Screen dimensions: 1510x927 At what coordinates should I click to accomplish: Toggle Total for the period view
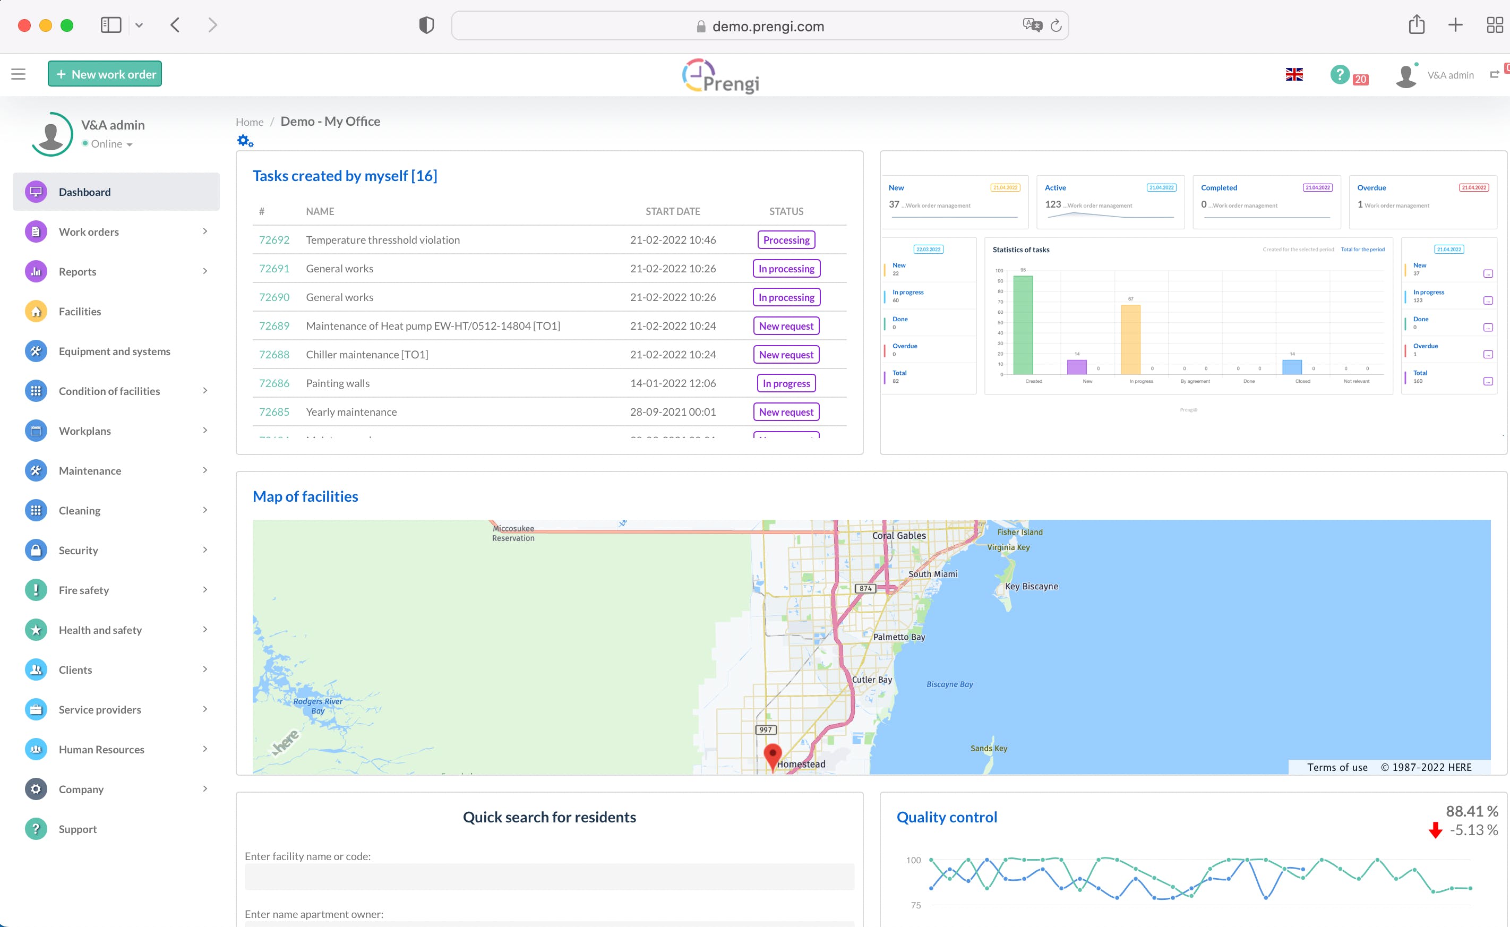1362,250
